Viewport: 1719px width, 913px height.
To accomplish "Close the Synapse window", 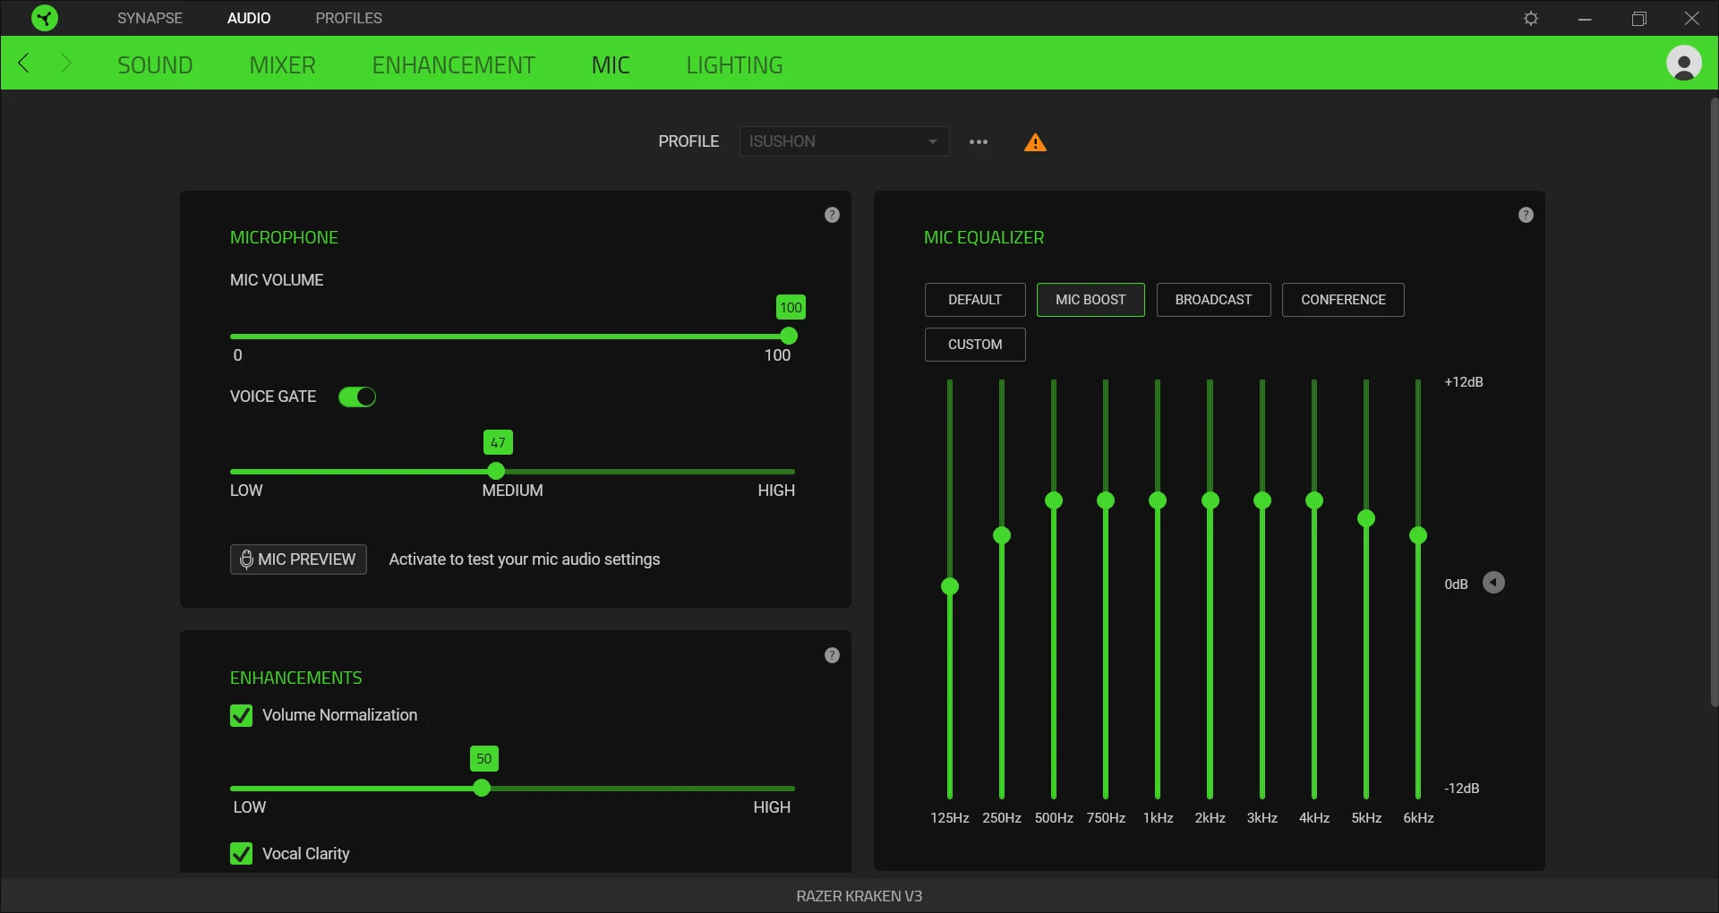I will coord(1692,18).
